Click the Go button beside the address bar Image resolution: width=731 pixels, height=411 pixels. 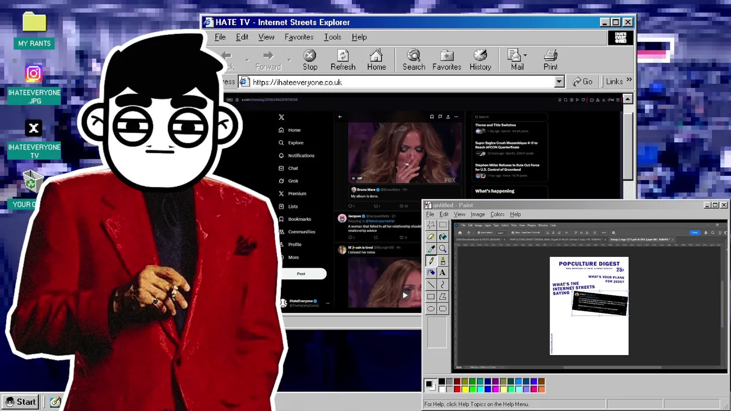[x=582, y=82]
